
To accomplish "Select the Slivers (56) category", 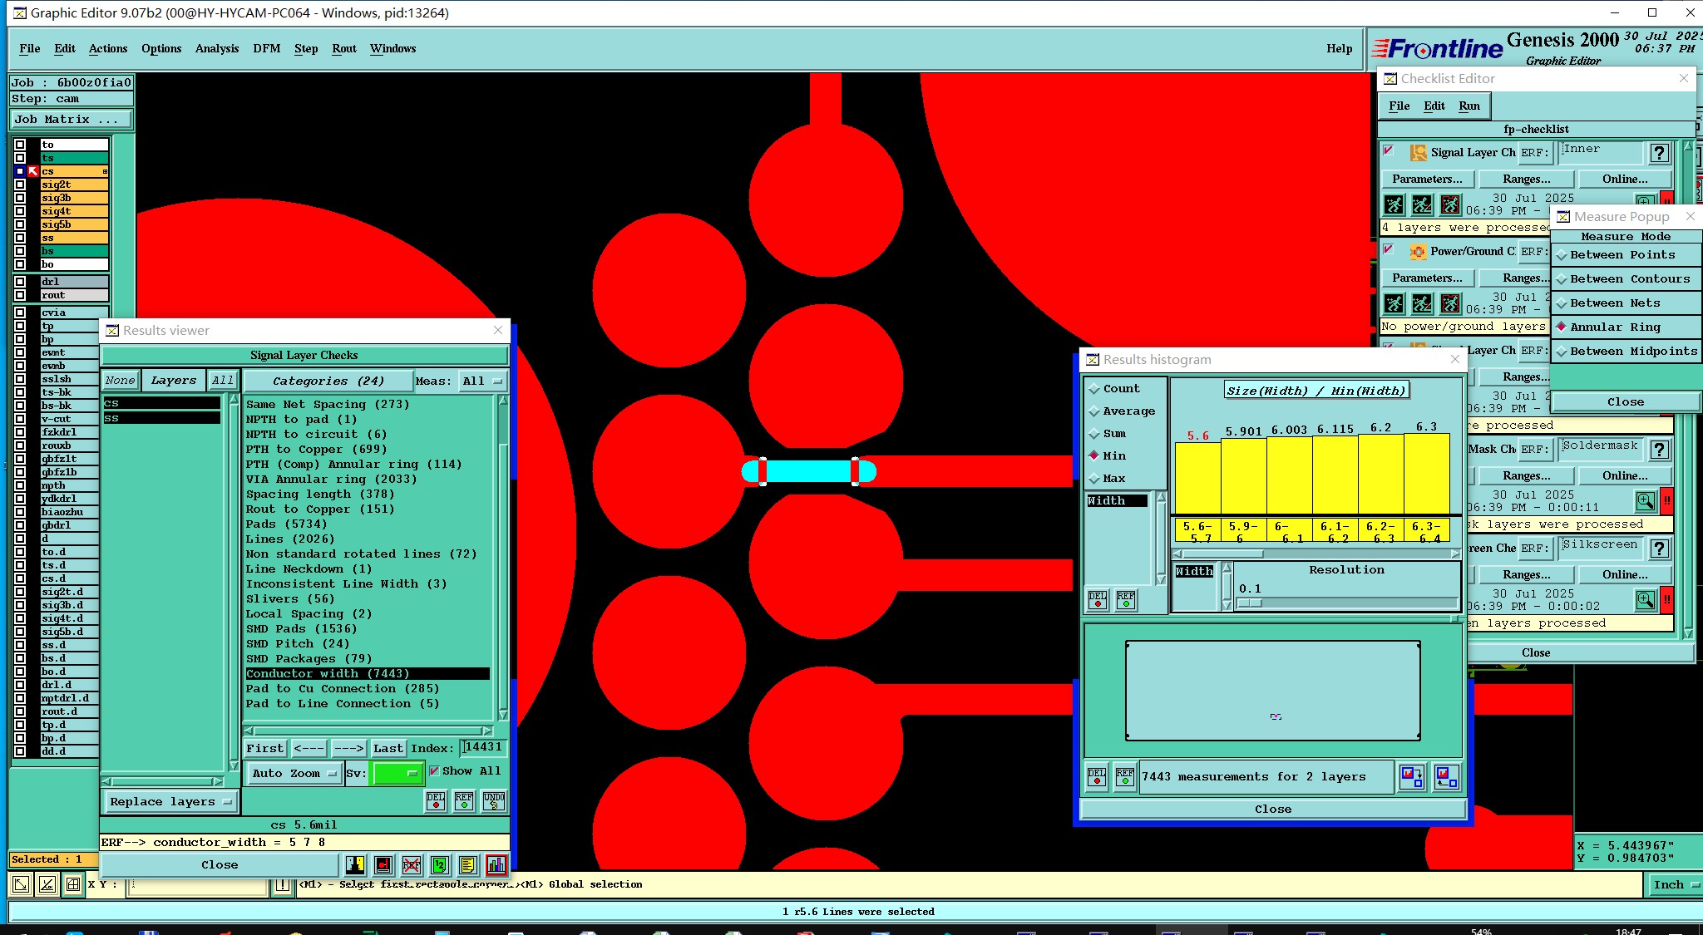I will (x=289, y=598).
